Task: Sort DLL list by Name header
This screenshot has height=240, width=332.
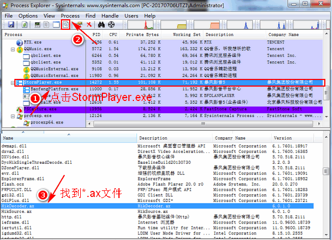Action: tap(69, 138)
